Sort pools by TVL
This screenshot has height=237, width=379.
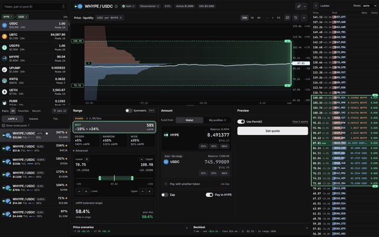[x=55, y=119]
